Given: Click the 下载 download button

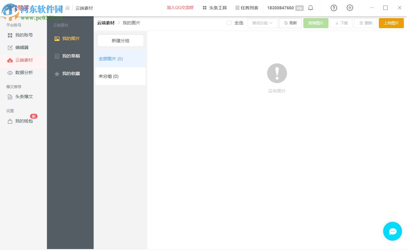Looking at the screenshot, I should point(341,23).
